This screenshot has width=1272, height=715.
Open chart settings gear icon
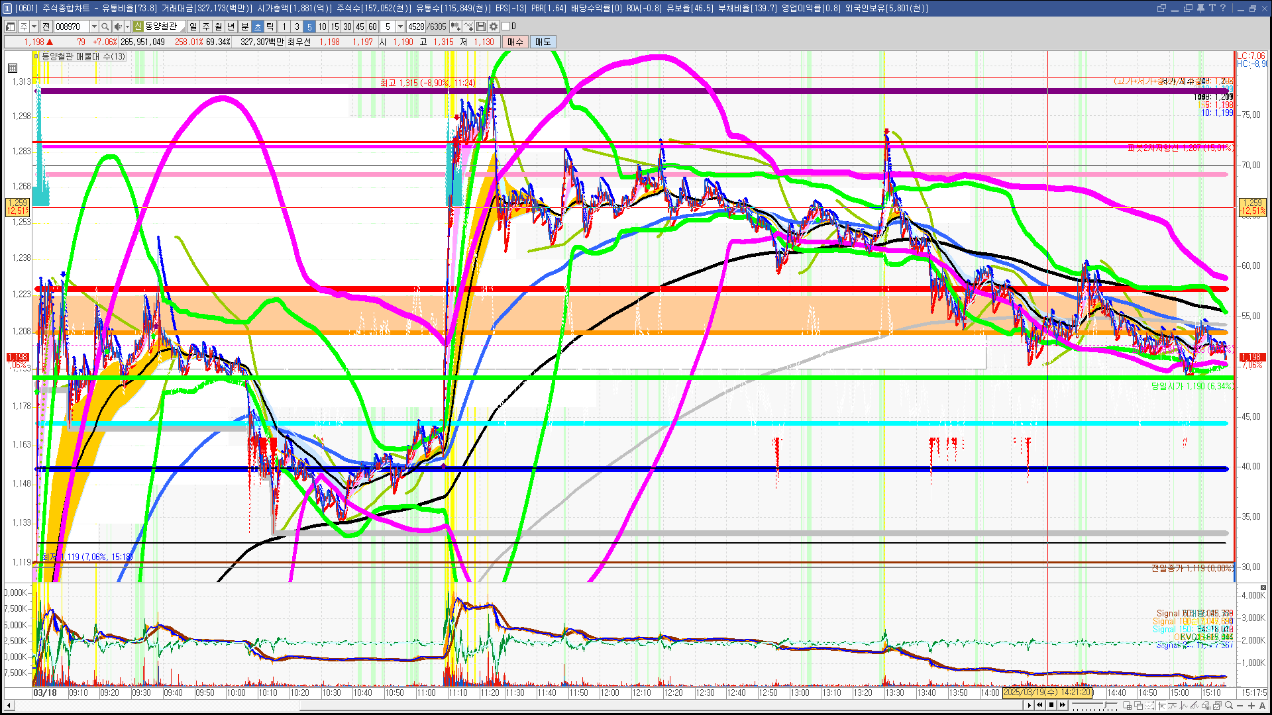[494, 26]
